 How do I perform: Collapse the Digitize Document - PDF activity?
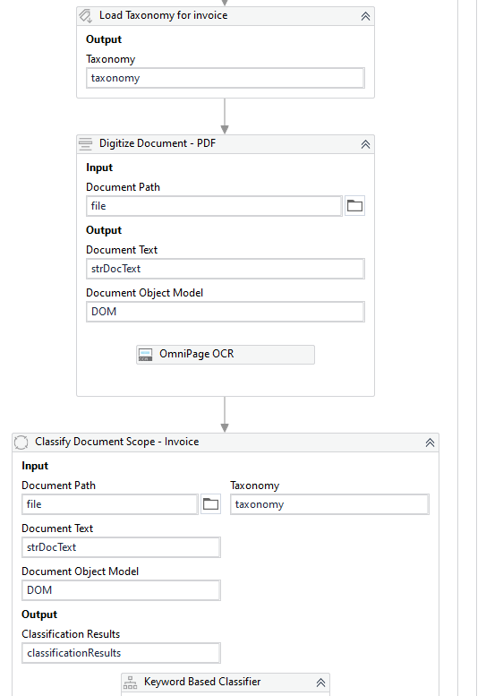365,144
